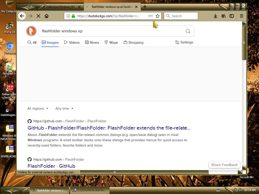Open DuckDuckGo Settings
Screen dimensions: 259x194
(x=184, y=42)
